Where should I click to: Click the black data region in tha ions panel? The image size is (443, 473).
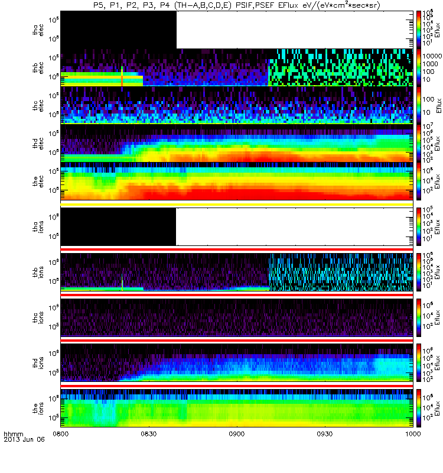point(118,226)
